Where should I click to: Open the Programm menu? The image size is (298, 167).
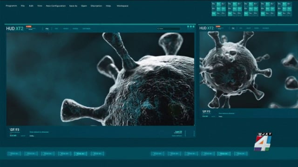(11, 6)
